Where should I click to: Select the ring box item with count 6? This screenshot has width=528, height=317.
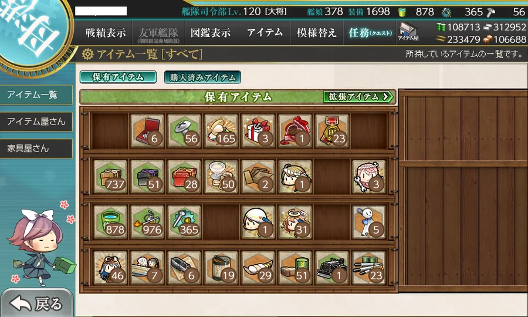tap(147, 131)
